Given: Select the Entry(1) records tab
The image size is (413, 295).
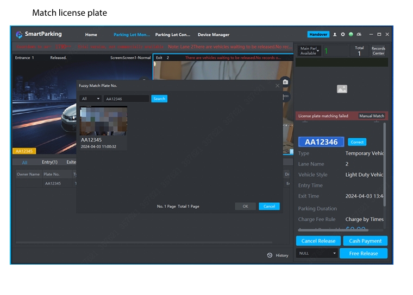Looking at the screenshot, I should pyautogui.click(x=49, y=162).
